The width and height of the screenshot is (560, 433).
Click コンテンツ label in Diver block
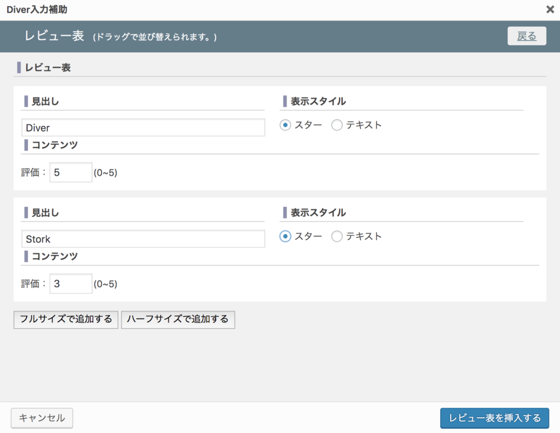click(54, 145)
